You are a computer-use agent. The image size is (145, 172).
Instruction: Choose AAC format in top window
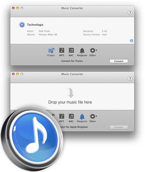coord(71,52)
